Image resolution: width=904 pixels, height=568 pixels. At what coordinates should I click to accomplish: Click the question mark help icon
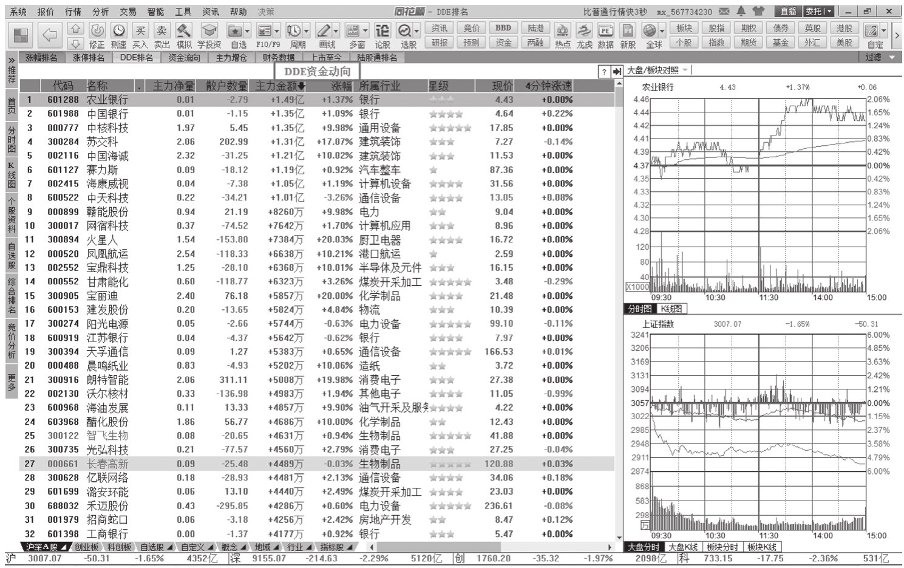coord(604,71)
